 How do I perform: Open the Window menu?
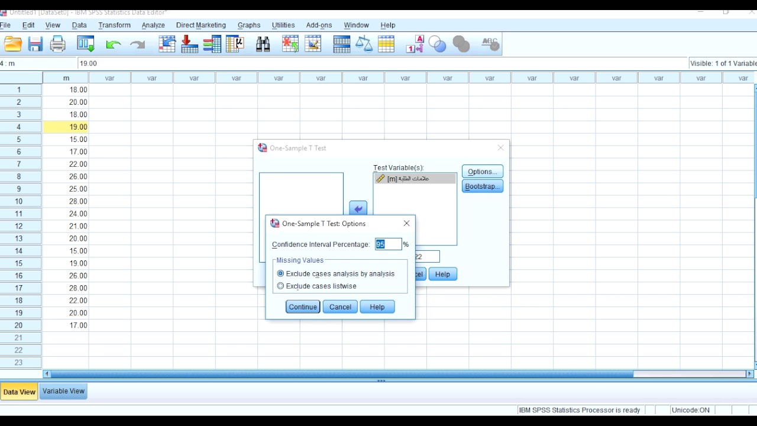pos(356,25)
